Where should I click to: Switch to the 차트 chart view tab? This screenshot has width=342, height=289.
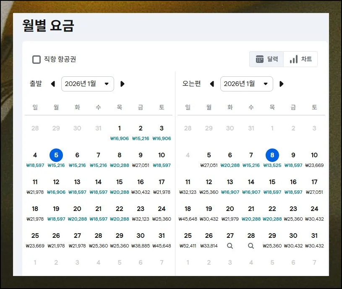(300, 59)
